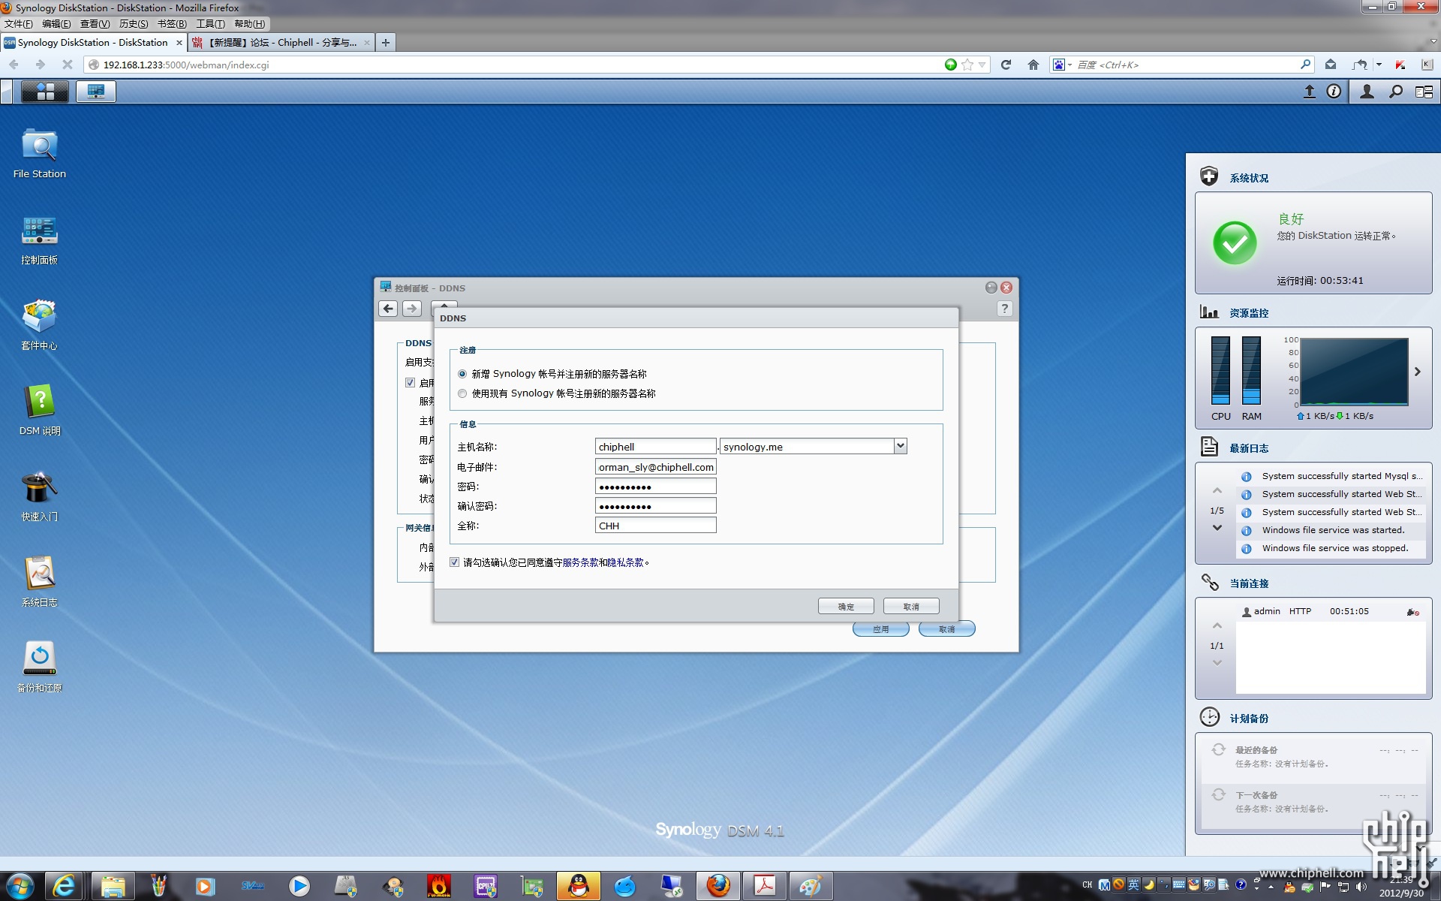Click the DSM search magnifier icon

pos(1396,92)
